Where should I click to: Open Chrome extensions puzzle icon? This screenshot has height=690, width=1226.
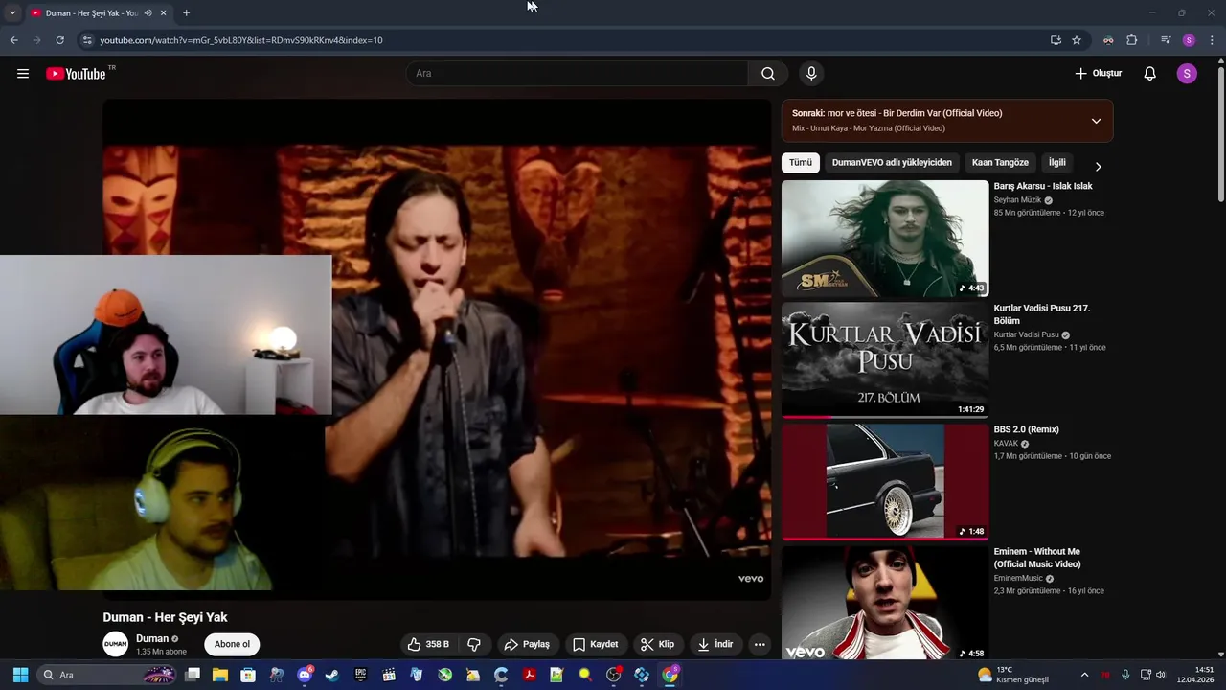pos(1131,40)
